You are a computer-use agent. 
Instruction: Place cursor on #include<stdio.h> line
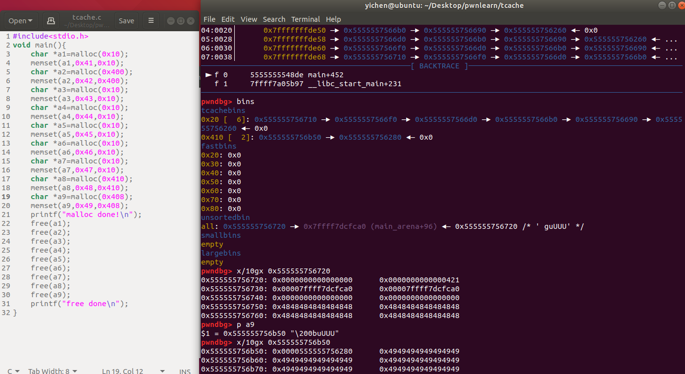click(51, 36)
